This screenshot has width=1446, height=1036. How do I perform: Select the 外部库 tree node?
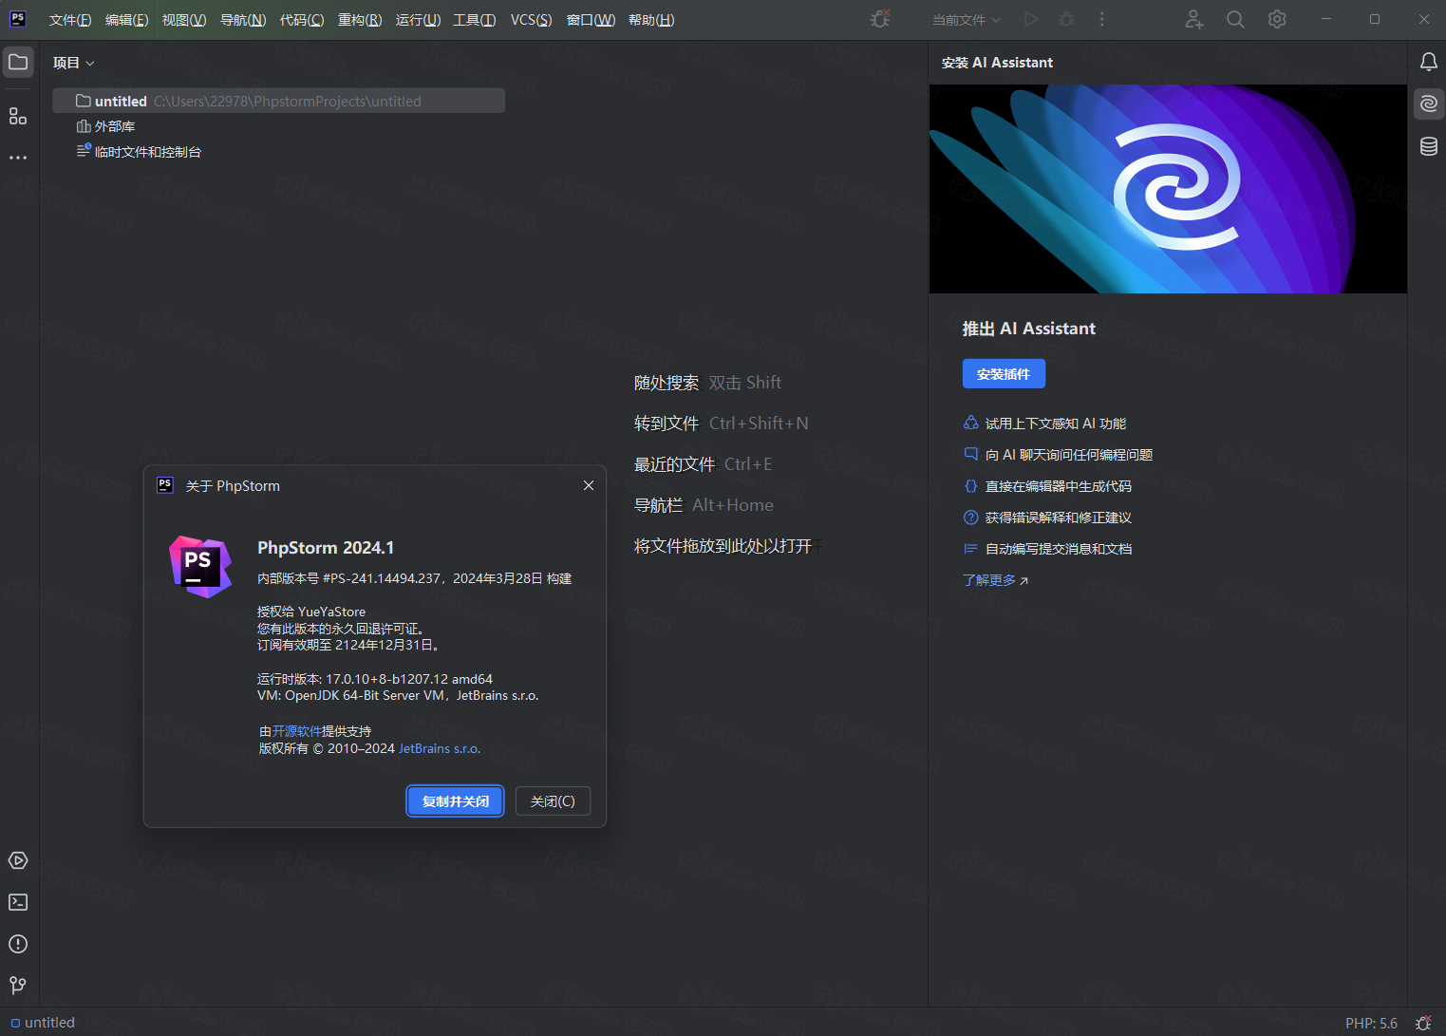105,126
